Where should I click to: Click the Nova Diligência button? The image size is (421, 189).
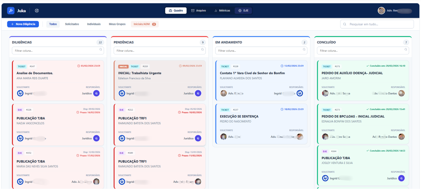pyautogui.click(x=23, y=24)
